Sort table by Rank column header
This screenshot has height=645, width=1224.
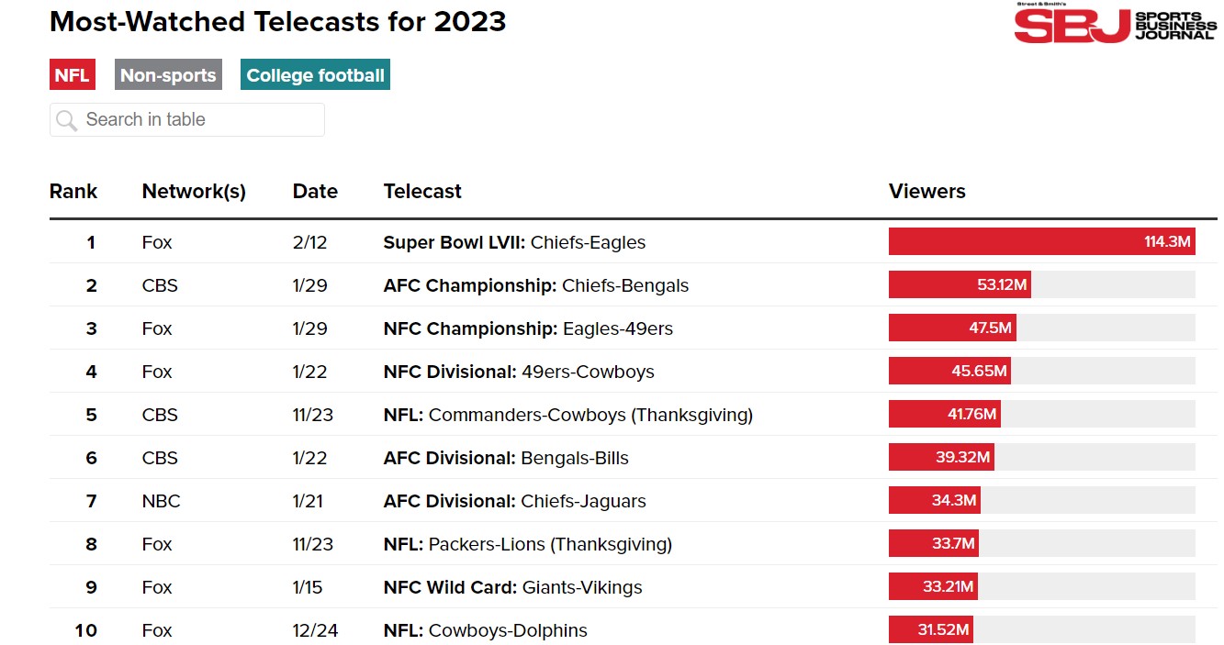click(x=73, y=192)
